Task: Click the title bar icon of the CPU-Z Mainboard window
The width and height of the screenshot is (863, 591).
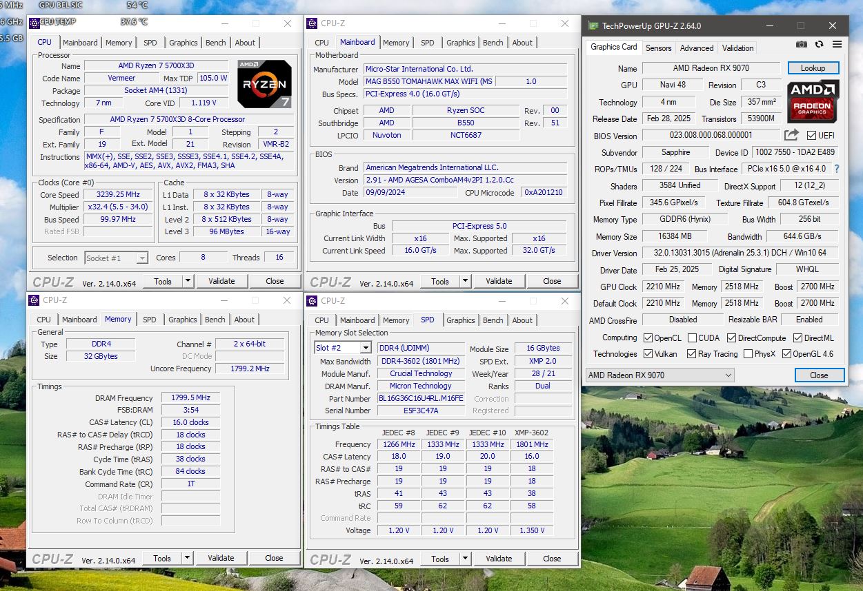Action: (x=312, y=23)
